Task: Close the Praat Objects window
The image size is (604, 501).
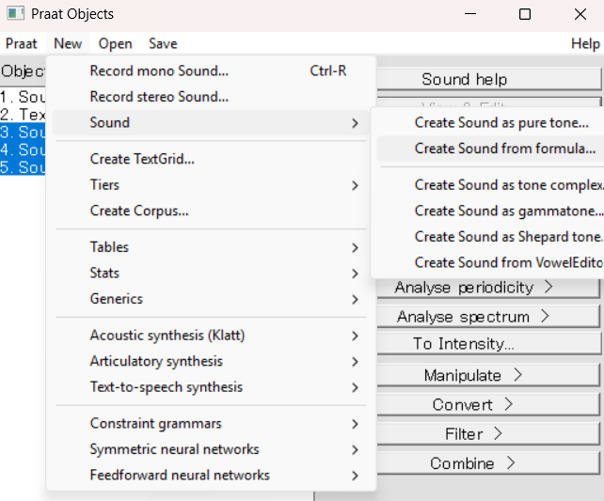Action: point(580,14)
